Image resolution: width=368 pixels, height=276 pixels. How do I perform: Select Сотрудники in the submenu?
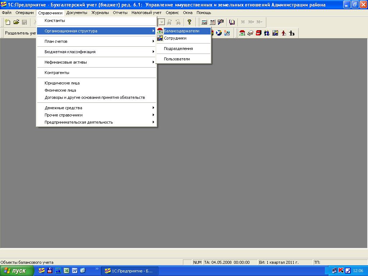click(184, 38)
